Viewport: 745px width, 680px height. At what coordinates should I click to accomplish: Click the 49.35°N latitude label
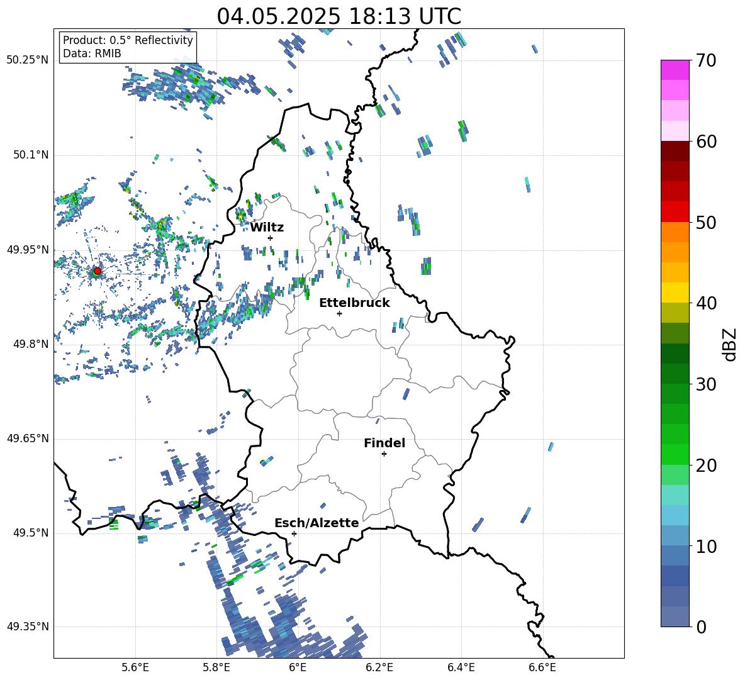[x=28, y=627]
